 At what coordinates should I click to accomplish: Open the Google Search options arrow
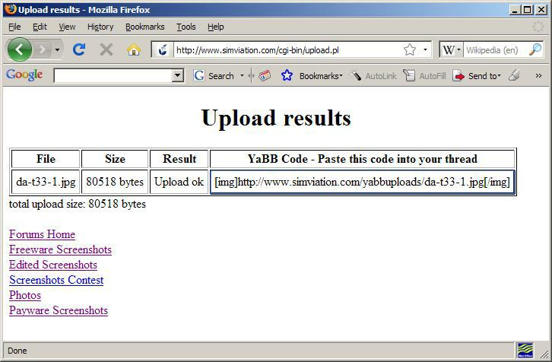242,76
